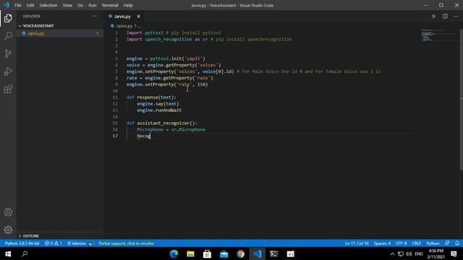Click Partial support, click to resolve

126,243
